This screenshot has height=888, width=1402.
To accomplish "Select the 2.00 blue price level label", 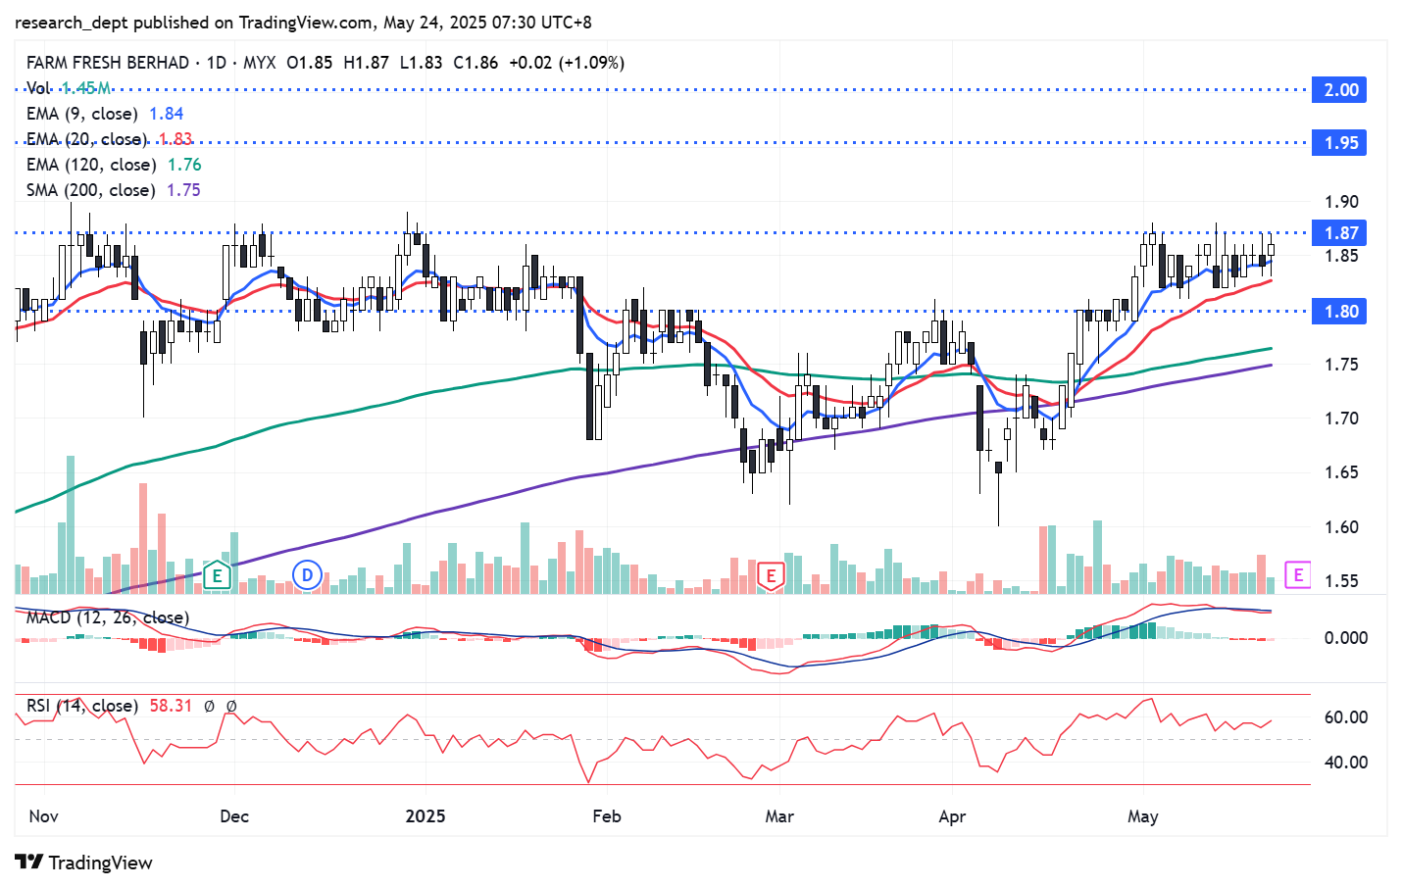I will (x=1341, y=90).
